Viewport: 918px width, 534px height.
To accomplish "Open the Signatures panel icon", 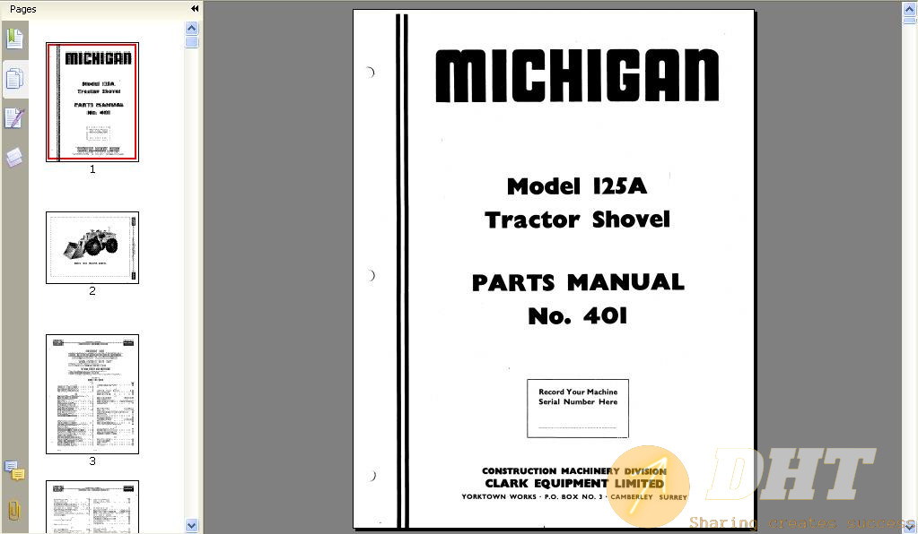I will point(14,118).
